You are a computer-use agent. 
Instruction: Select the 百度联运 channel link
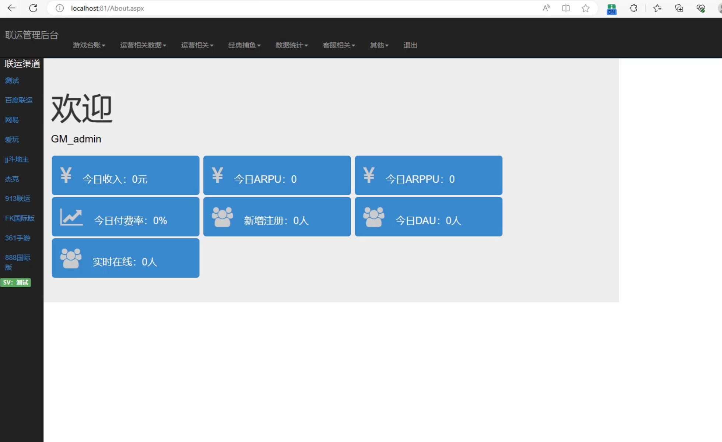19,100
